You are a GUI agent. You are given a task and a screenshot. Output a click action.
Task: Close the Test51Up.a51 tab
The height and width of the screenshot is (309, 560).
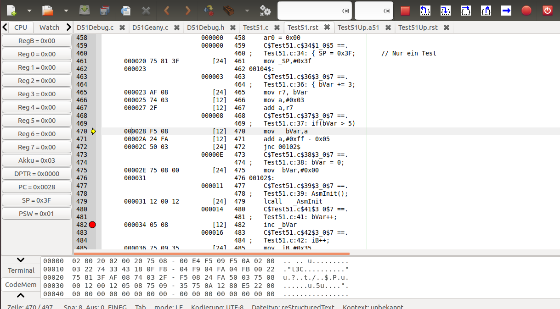[x=388, y=28]
